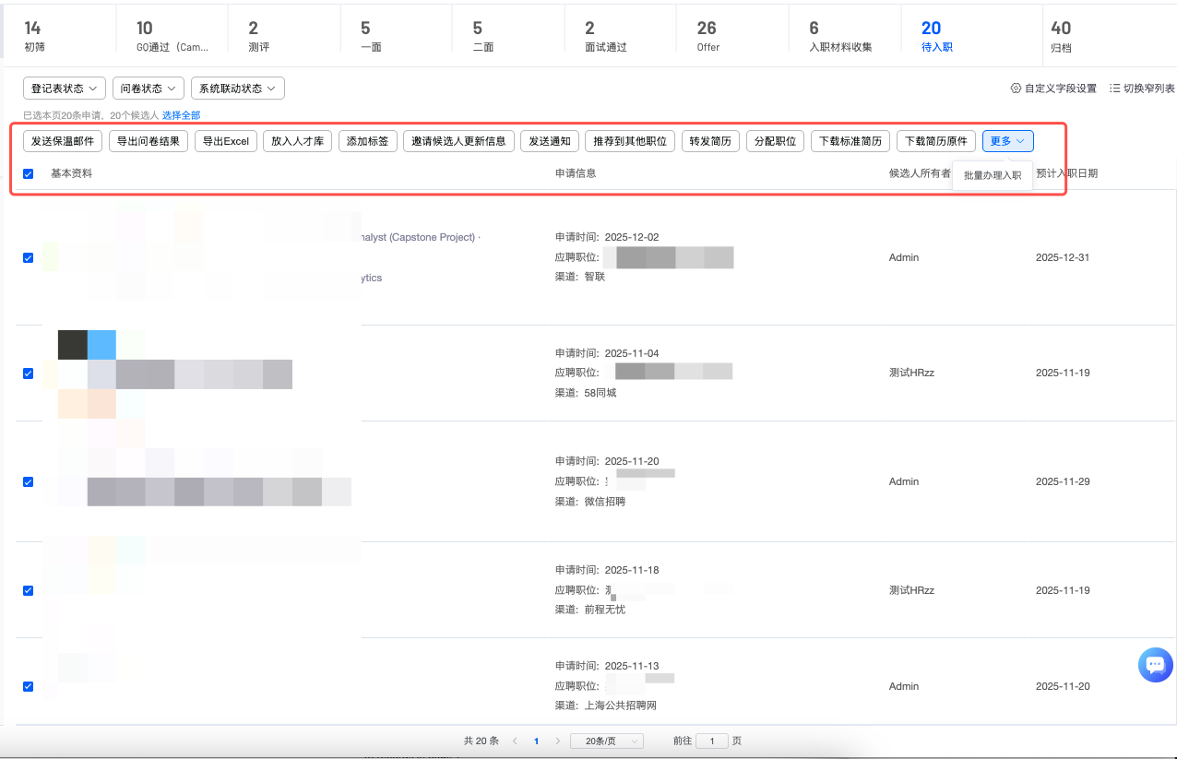This screenshot has height=759, width=1177.
Task: Click the 下载标准简历 button
Action: point(850,141)
